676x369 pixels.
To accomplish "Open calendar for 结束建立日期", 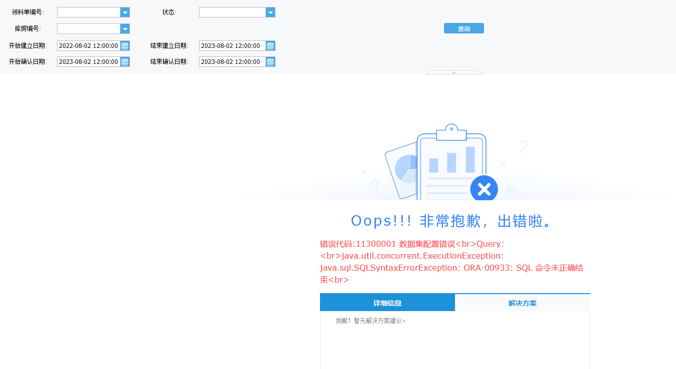I will (x=270, y=46).
